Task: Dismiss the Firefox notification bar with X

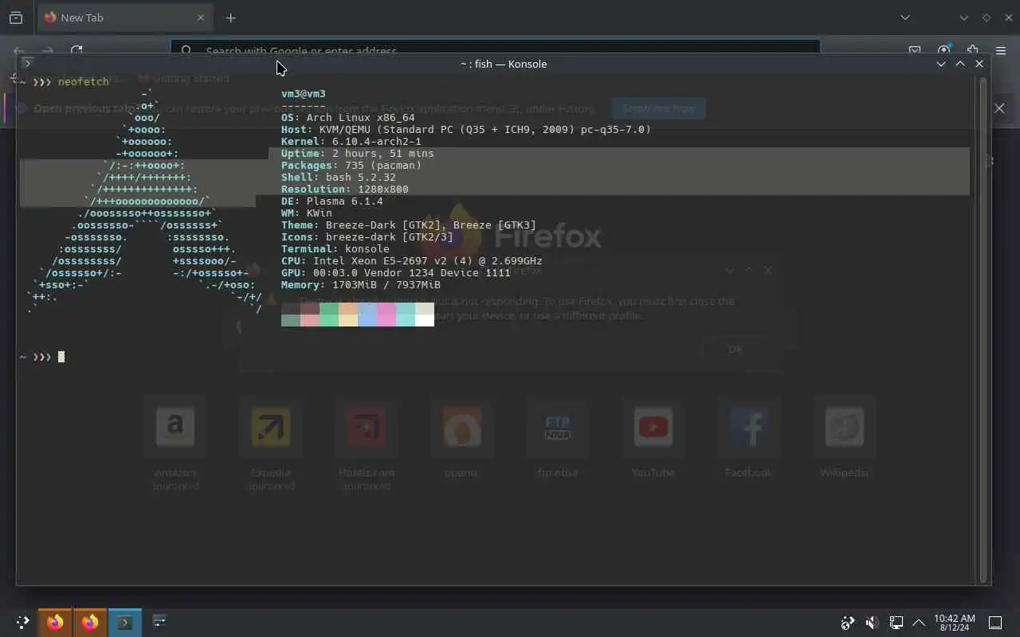Action: coord(999,108)
